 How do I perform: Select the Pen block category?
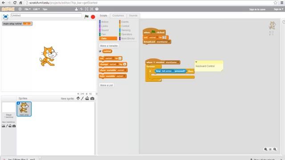(103, 34)
